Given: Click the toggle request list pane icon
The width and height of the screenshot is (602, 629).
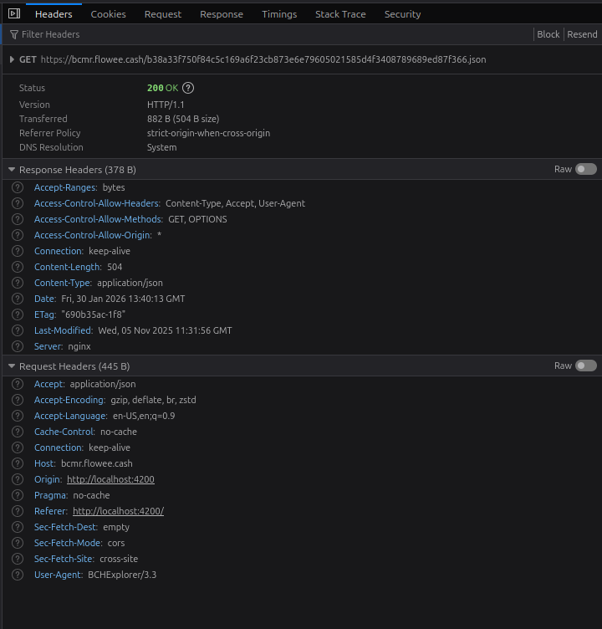Looking at the screenshot, I should tap(14, 14).
